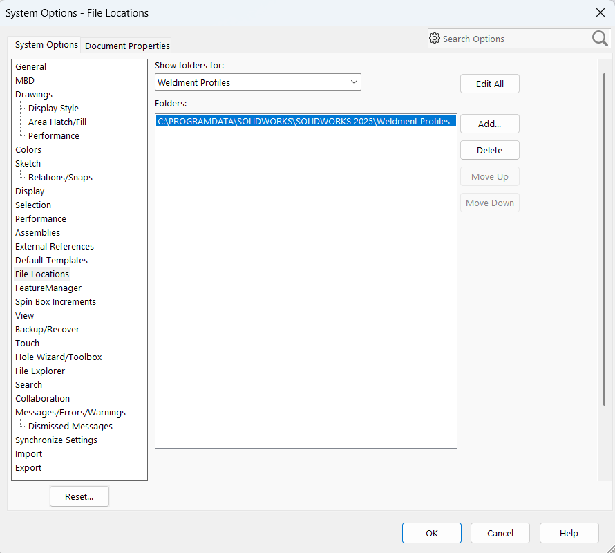Switch to the Document Properties tab

126,46
